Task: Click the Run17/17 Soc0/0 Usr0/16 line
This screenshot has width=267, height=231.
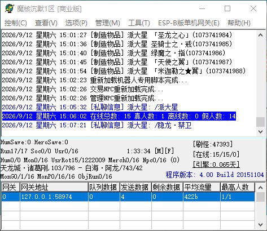Action: point(40,151)
